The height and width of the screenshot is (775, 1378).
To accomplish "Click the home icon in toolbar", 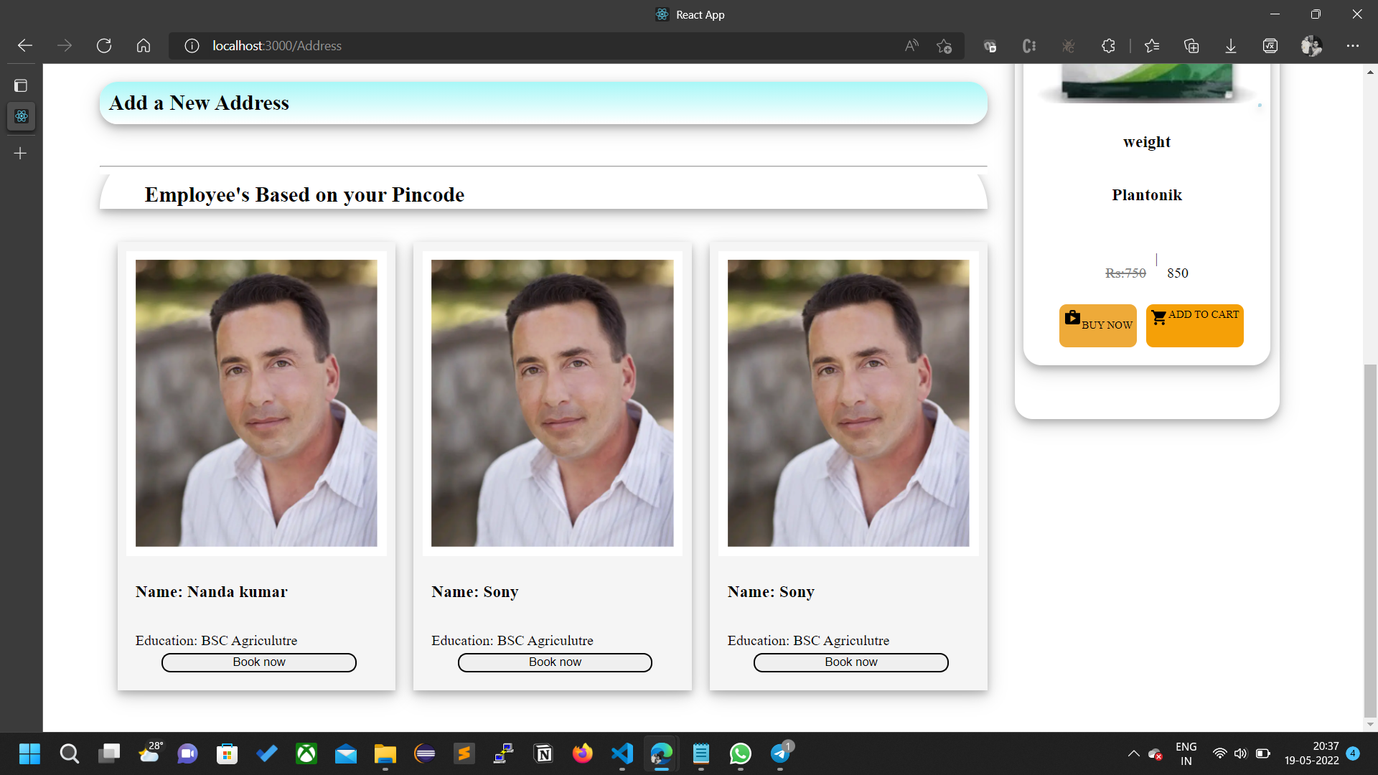I will coord(144,46).
